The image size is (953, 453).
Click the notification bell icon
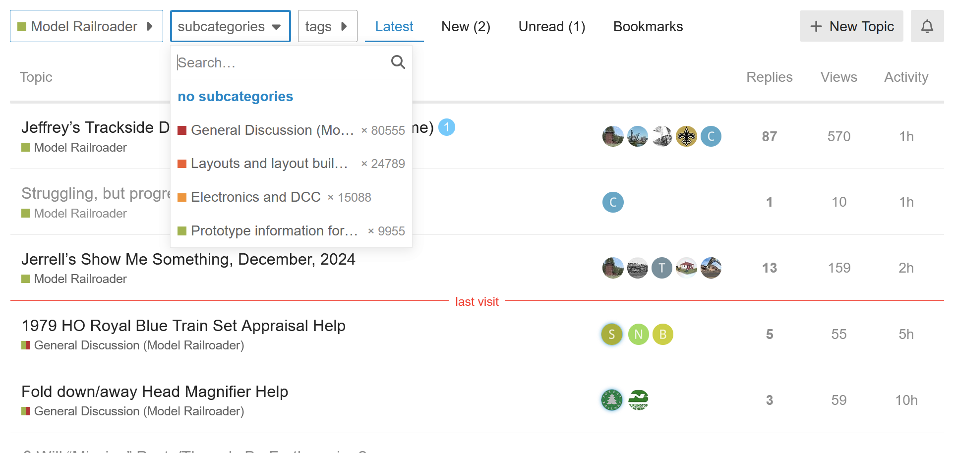(927, 26)
